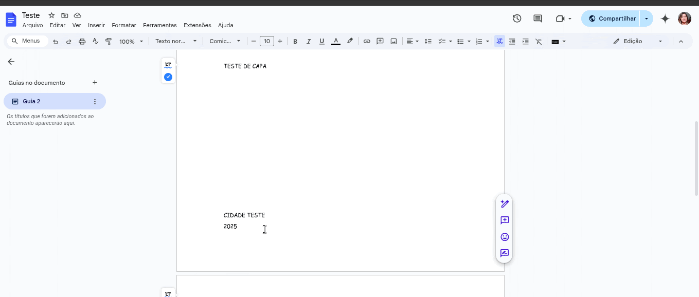Open the emoji reaction icon beside the page
This screenshot has width=699, height=297.
(505, 237)
